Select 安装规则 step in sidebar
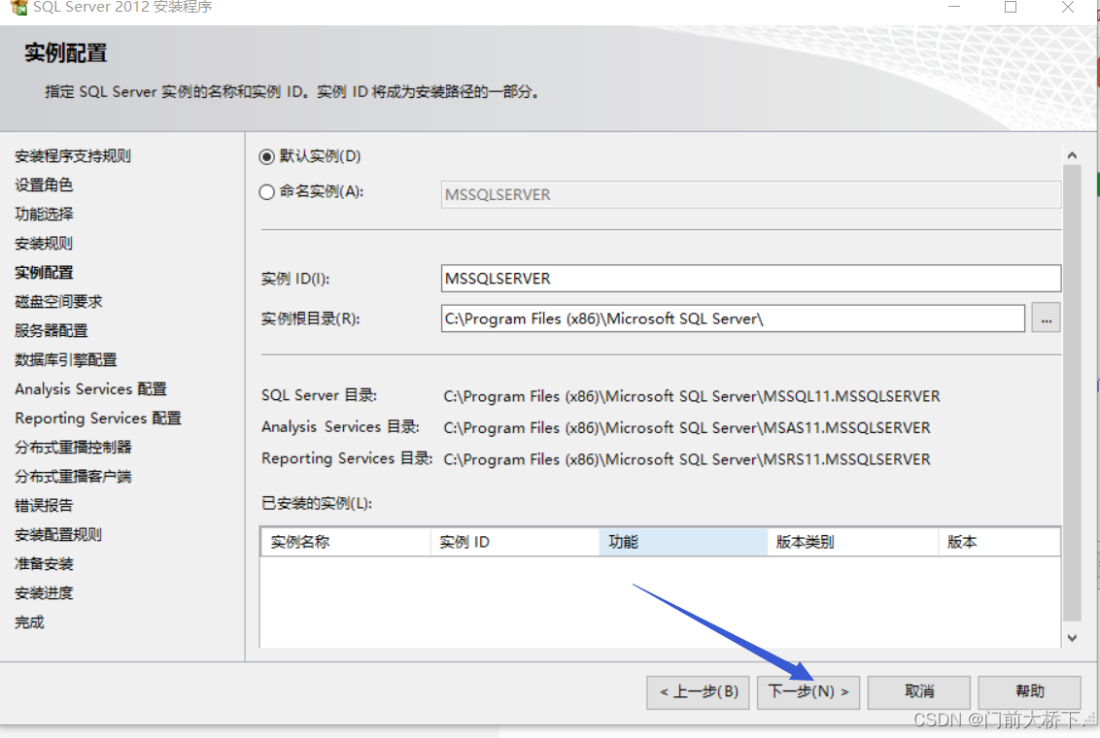 click(x=44, y=244)
